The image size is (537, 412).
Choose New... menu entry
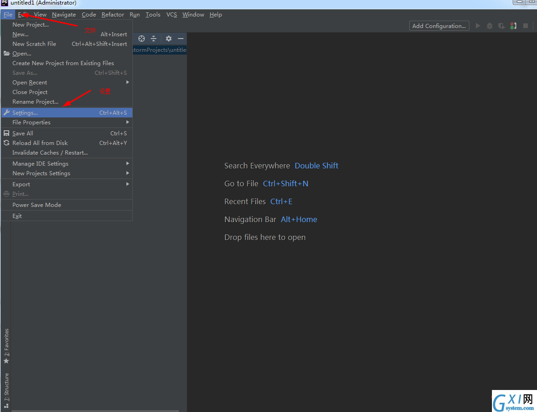(x=67, y=34)
